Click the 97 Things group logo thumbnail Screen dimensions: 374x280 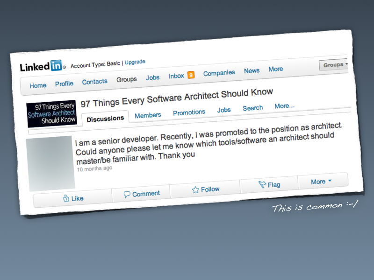click(x=51, y=113)
